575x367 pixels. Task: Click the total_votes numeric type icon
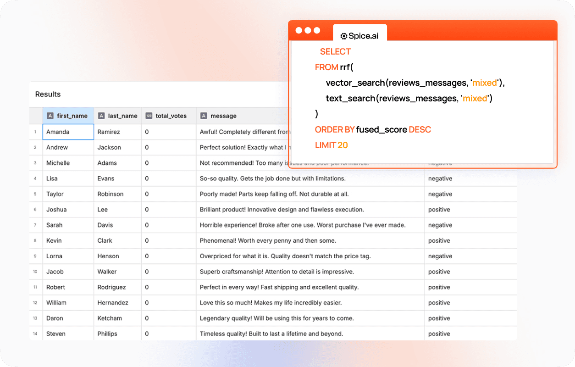click(149, 116)
